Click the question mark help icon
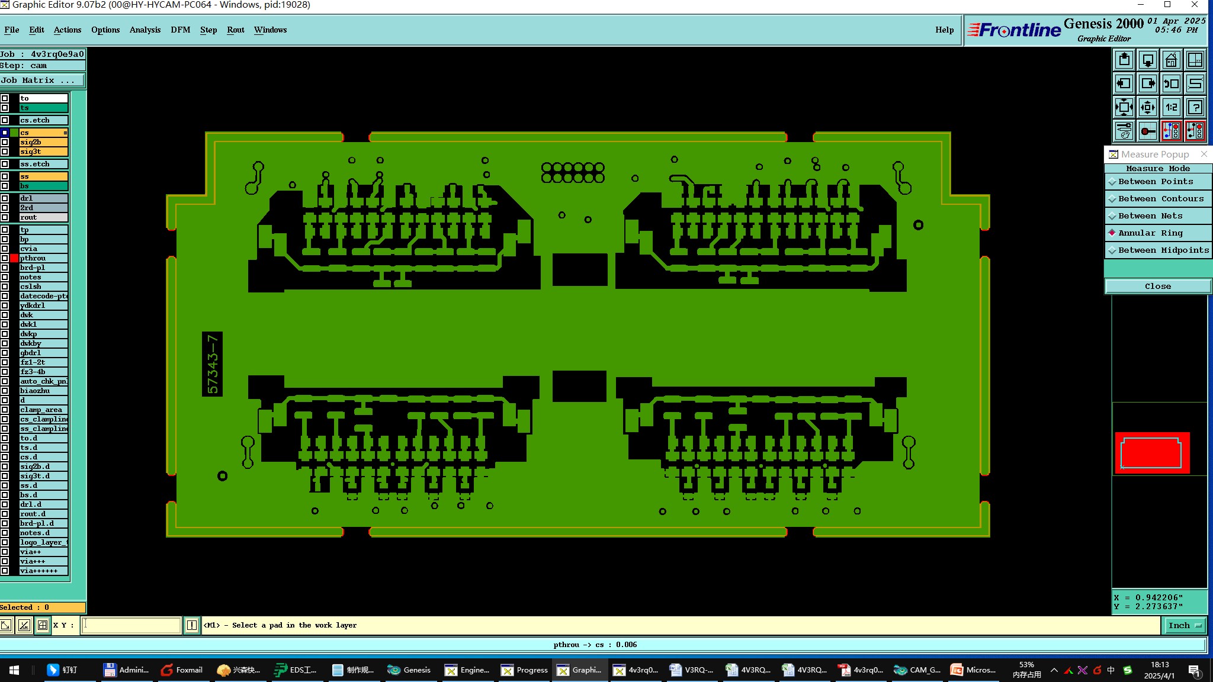This screenshot has width=1213, height=682. (1195, 108)
